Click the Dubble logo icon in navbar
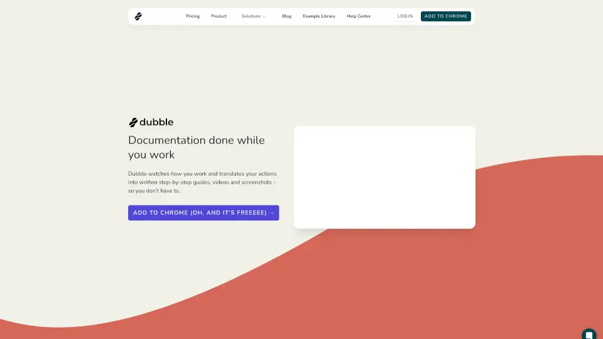The image size is (603, 339). (x=138, y=16)
